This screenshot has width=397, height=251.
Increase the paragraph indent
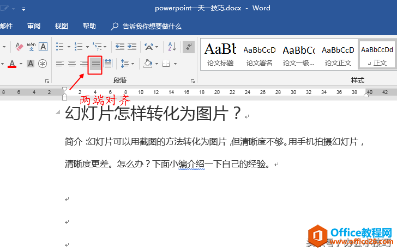coord(133,47)
